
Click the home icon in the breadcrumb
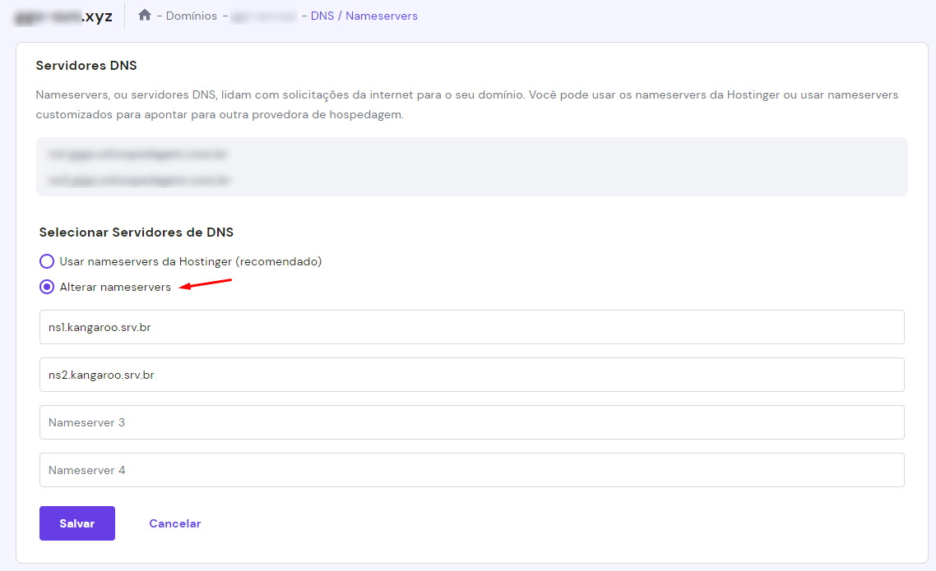coord(145,16)
